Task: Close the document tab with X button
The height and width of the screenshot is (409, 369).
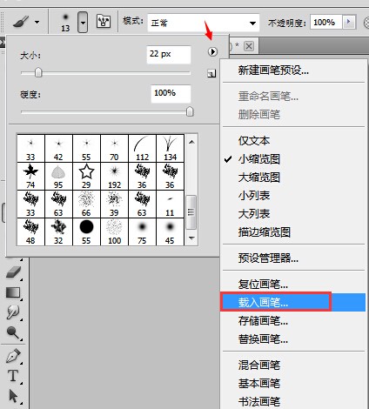Action: click(249, 46)
